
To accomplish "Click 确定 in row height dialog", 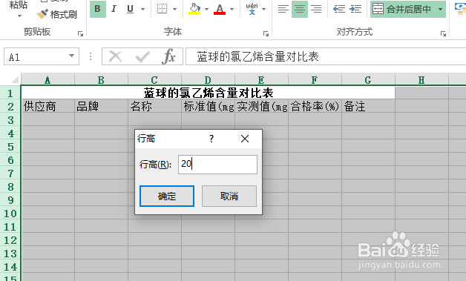I will click(167, 196).
